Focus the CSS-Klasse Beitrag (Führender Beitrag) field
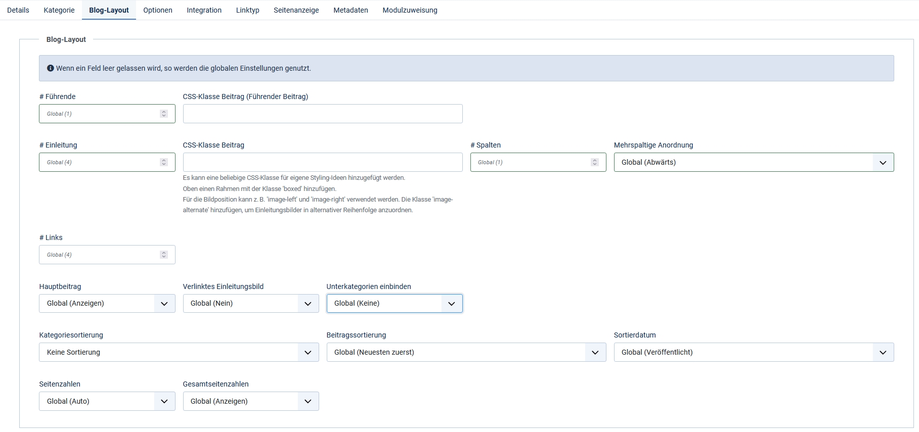This screenshot has height=432, width=919. tap(323, 114)
